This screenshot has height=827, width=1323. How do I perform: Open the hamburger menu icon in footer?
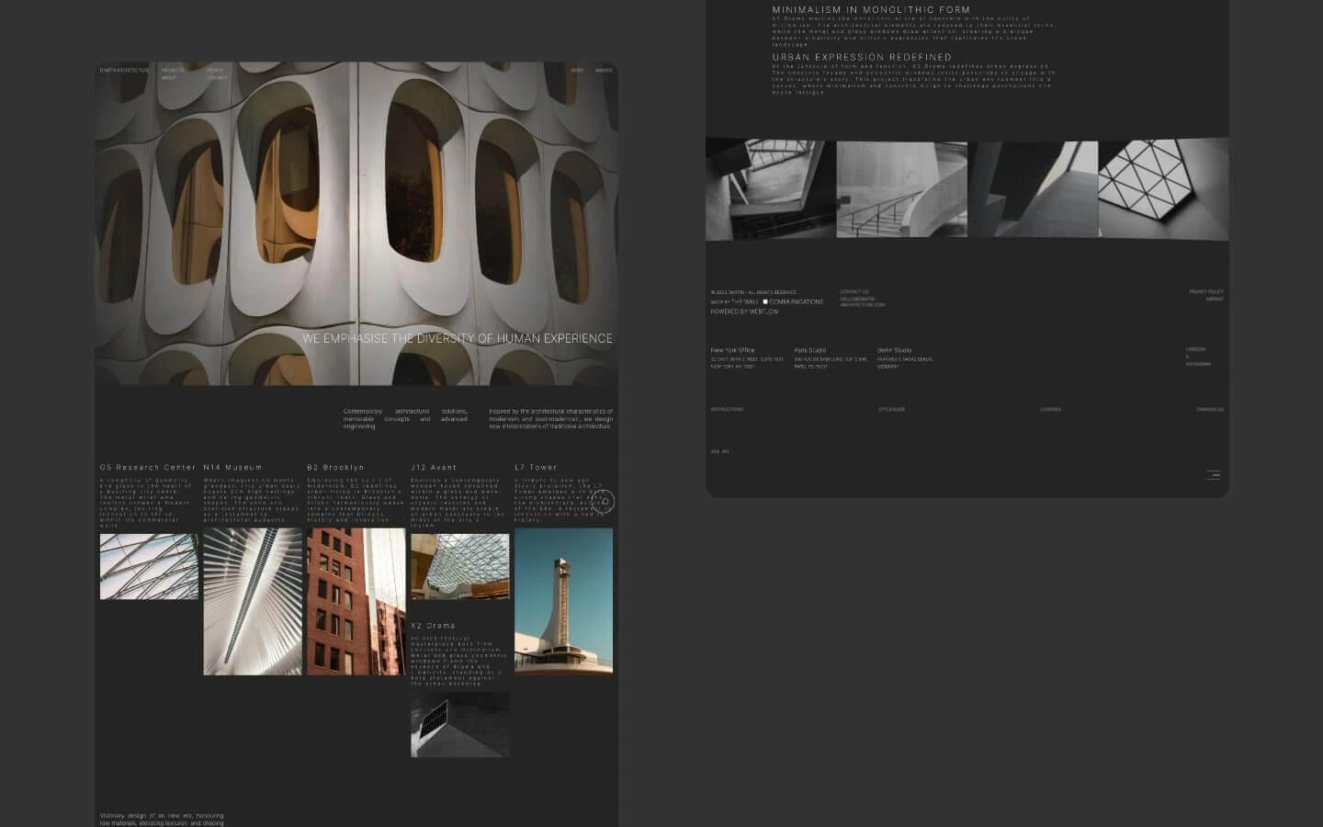click(1213, 475)
